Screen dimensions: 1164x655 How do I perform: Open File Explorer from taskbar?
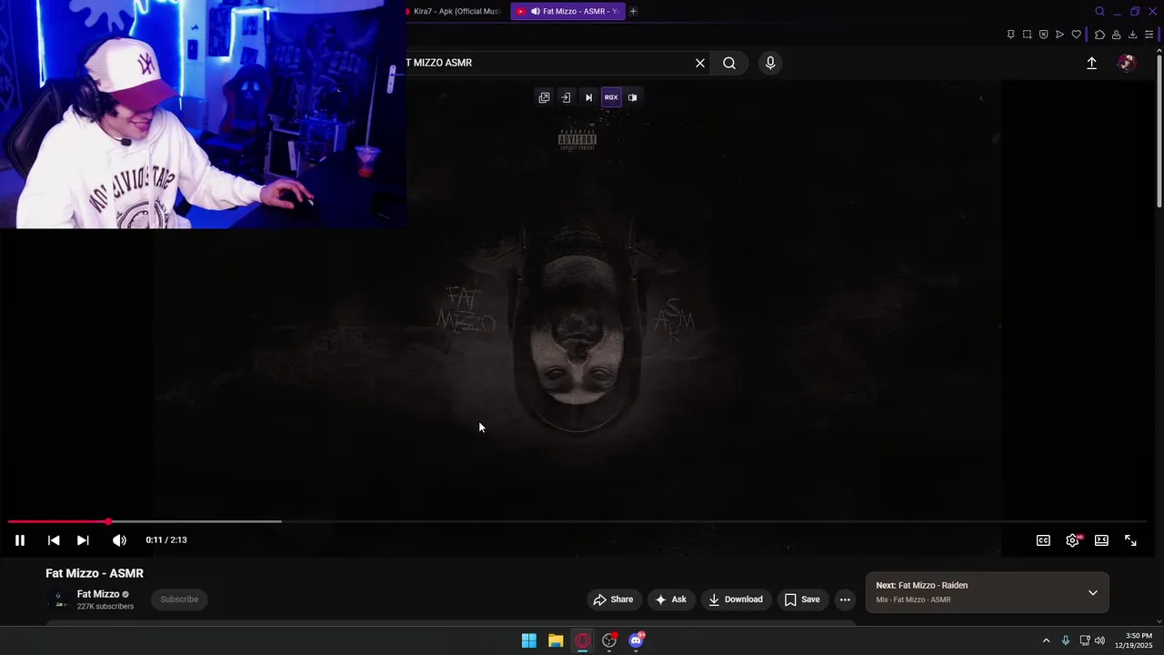556,640
